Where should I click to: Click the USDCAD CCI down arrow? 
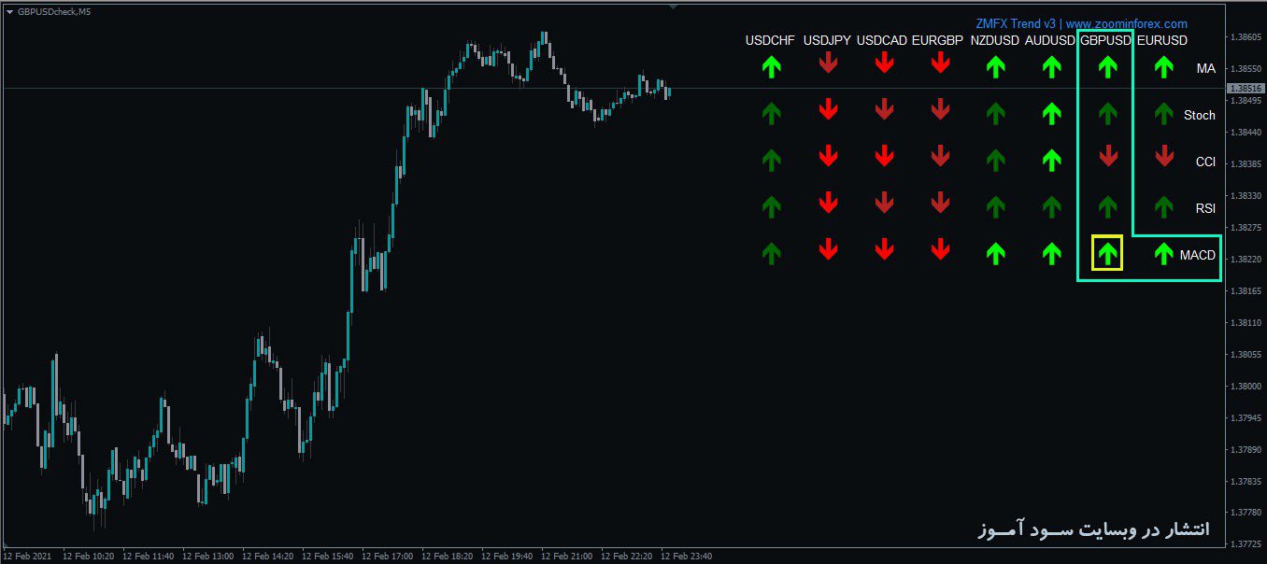(x=884, y=156)
